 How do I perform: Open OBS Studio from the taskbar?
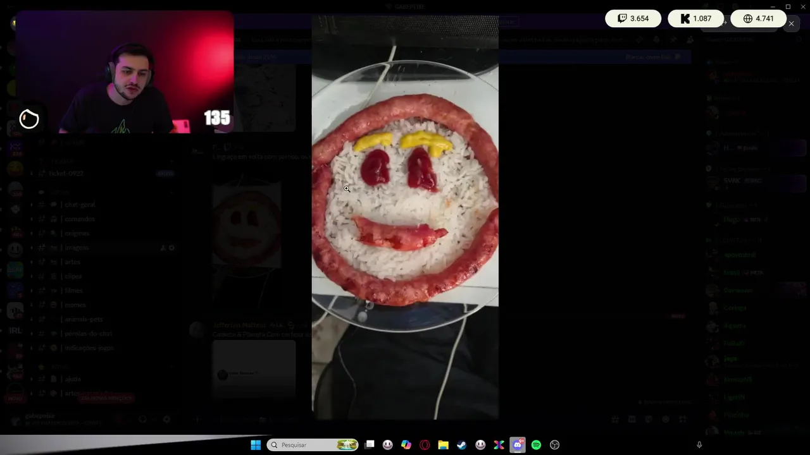(x=555, y=445)
